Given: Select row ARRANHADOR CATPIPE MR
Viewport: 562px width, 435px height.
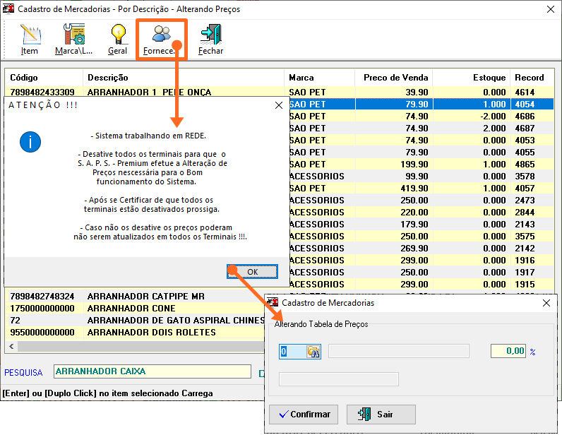Looking at the screenshot, I should click(135, 296).
